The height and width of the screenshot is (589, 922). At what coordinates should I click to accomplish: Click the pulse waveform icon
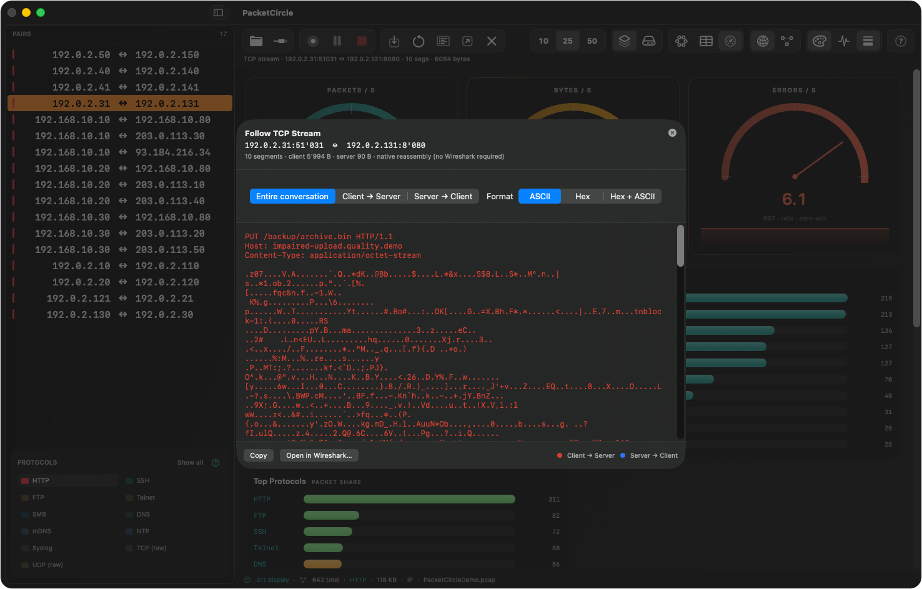[844, 41]
